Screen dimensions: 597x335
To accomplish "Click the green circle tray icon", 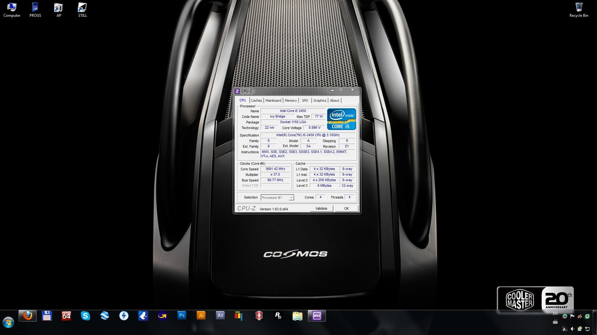I will [x=587, y=316].
